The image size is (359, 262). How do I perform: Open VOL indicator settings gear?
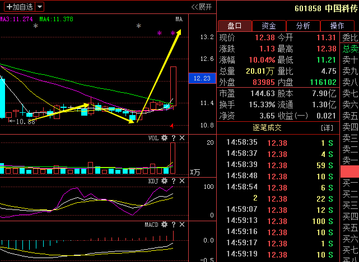(164, 138)
